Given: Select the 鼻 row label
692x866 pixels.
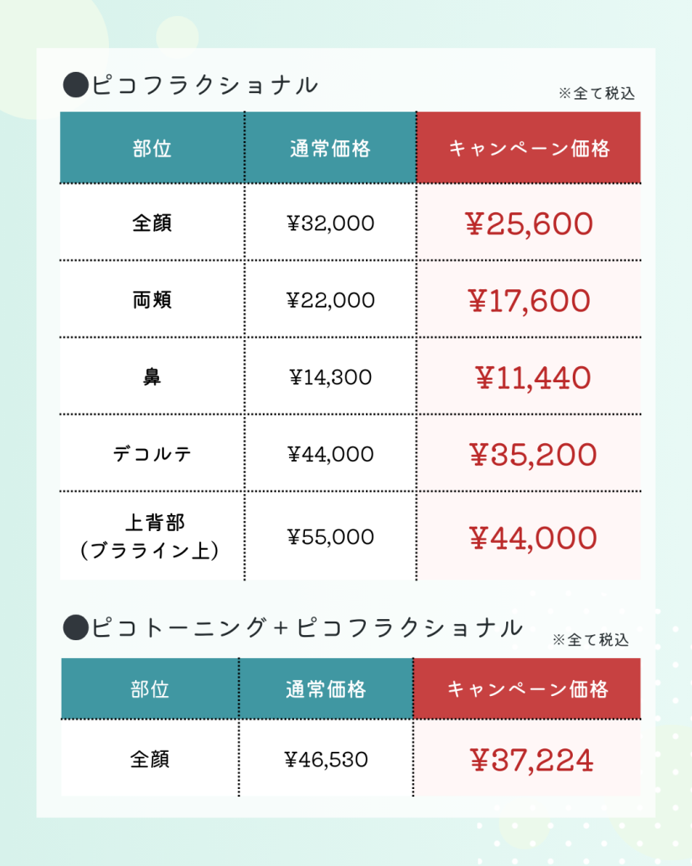Looking at the screenshot, I should [x=152, y=376].
